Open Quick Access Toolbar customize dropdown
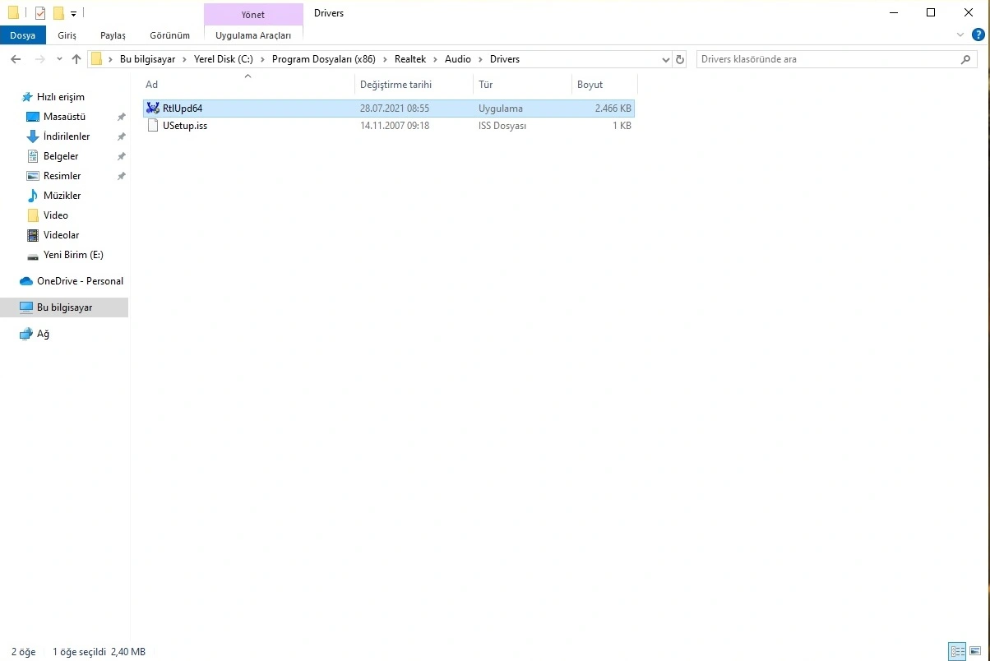The width and height of the screenshot is (990, 661). 73,14
